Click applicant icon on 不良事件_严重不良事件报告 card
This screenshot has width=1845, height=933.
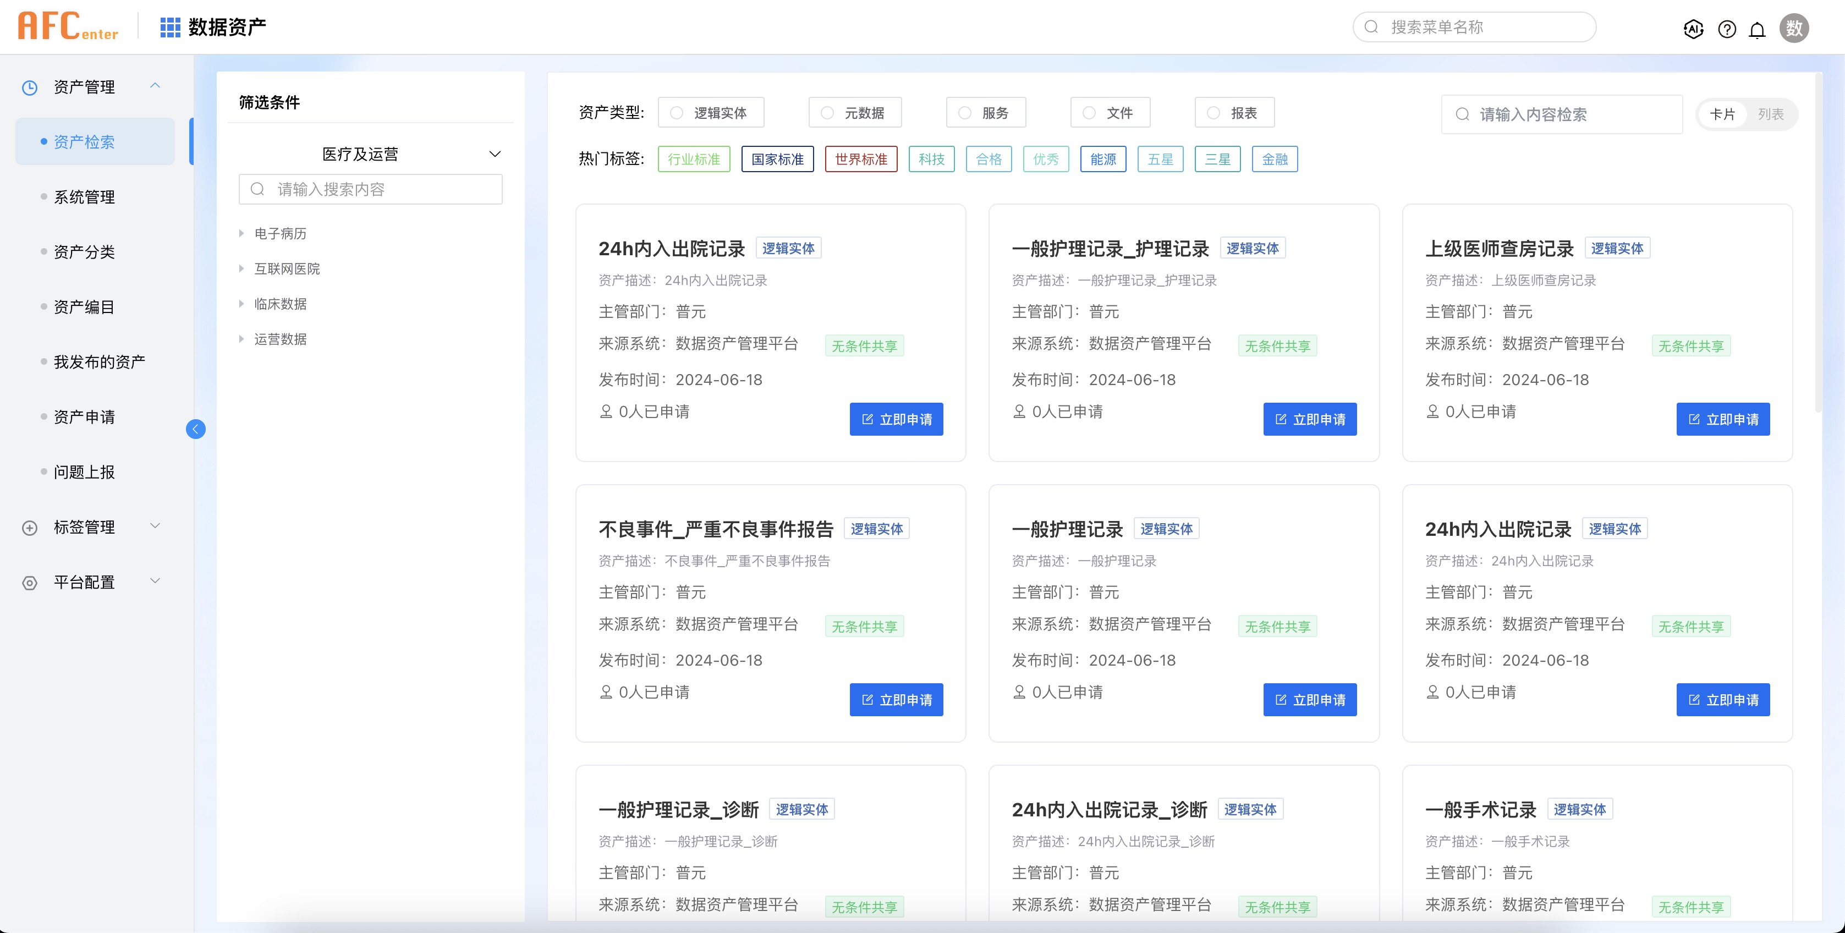click(x=606, y=693)
